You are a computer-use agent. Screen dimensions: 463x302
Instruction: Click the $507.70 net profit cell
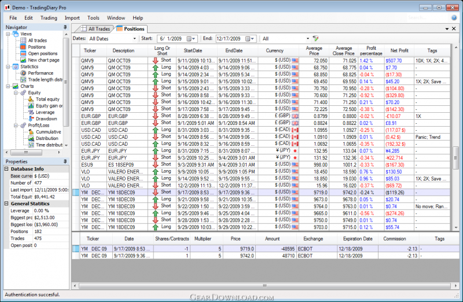click(399, 61)
